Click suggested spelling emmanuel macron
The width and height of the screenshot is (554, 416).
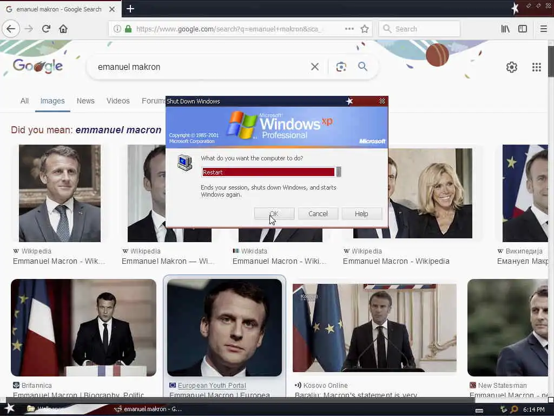(x=118, y=130)
